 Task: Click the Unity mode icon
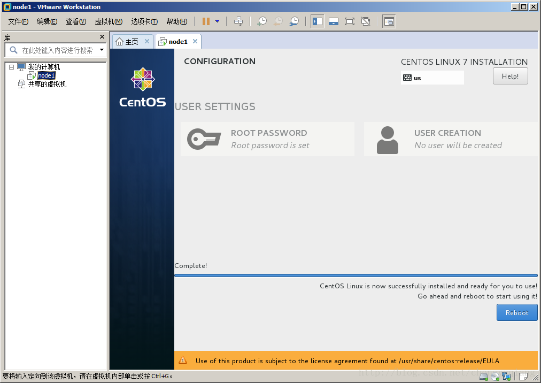366,21
